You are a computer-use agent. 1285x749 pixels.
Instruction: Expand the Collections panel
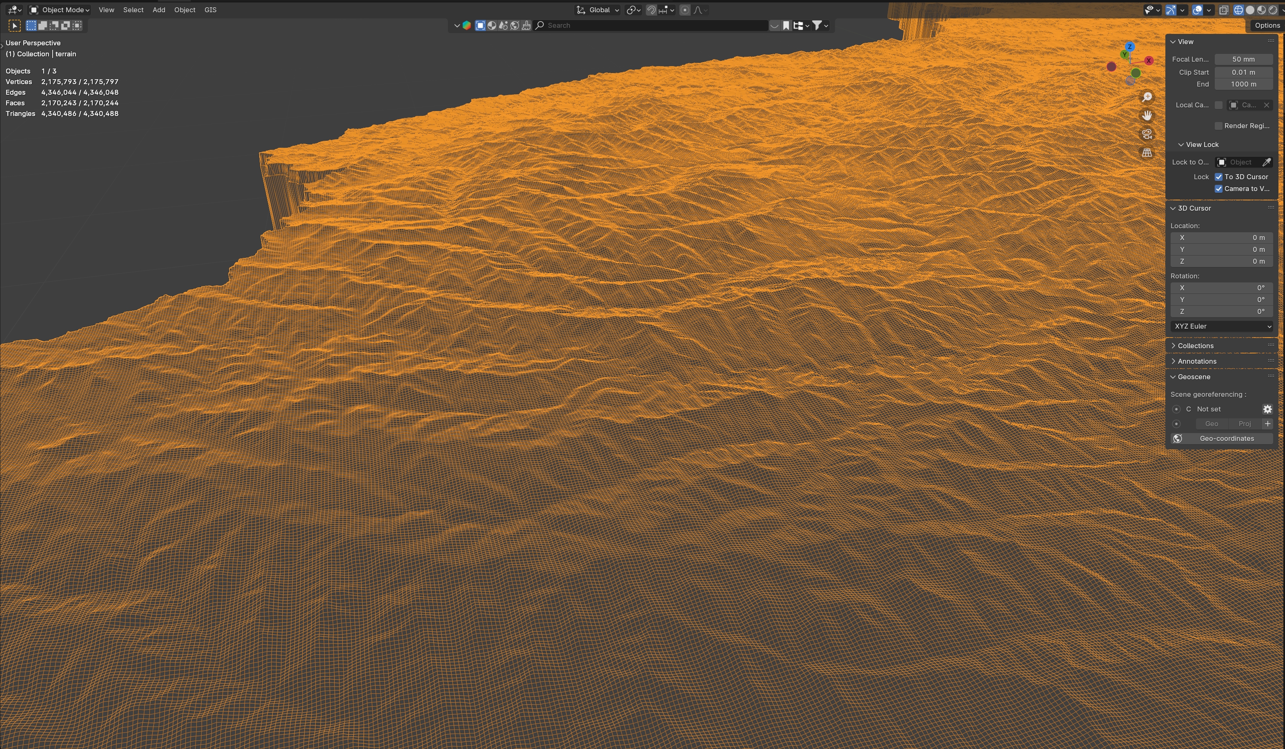coord(1195,346)
